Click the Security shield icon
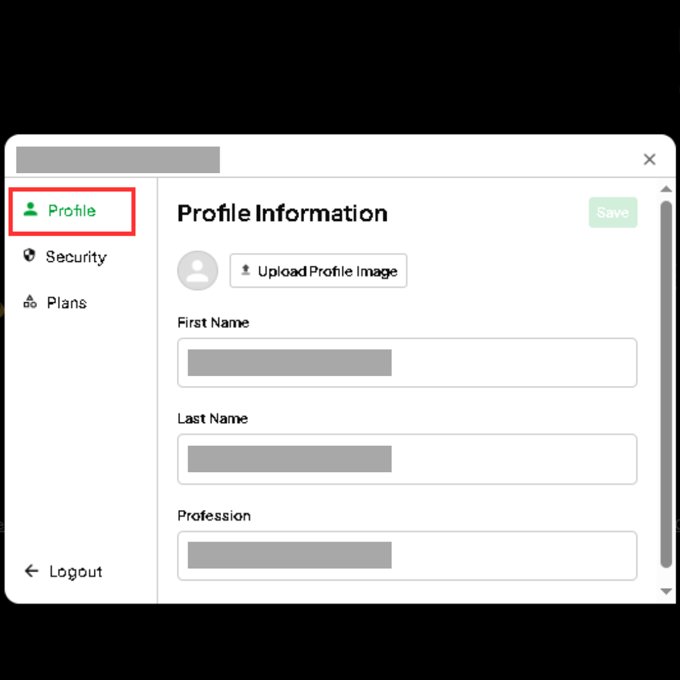Viewport: 680px width, 680px height. [x=29, y=256]
